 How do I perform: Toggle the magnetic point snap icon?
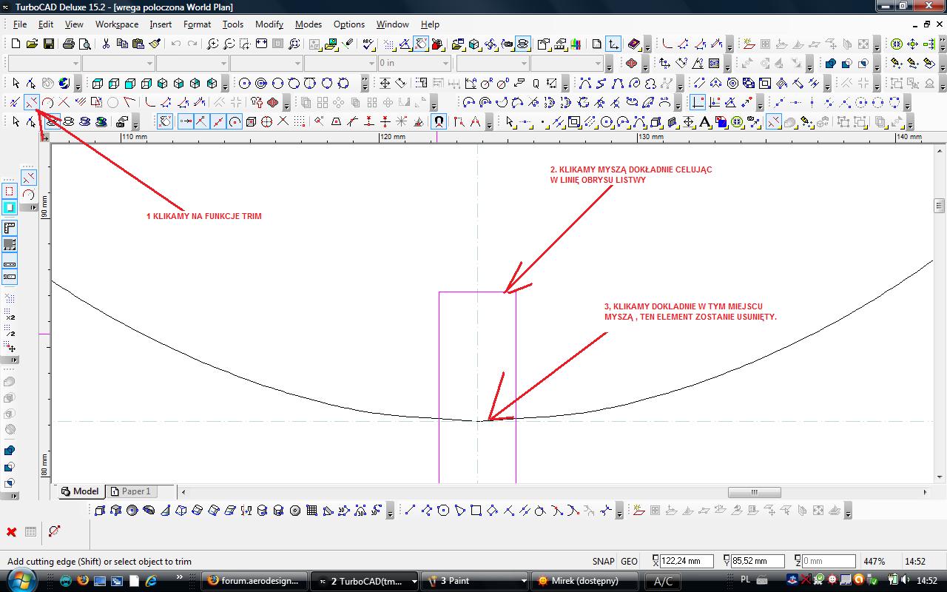[439, 121]
